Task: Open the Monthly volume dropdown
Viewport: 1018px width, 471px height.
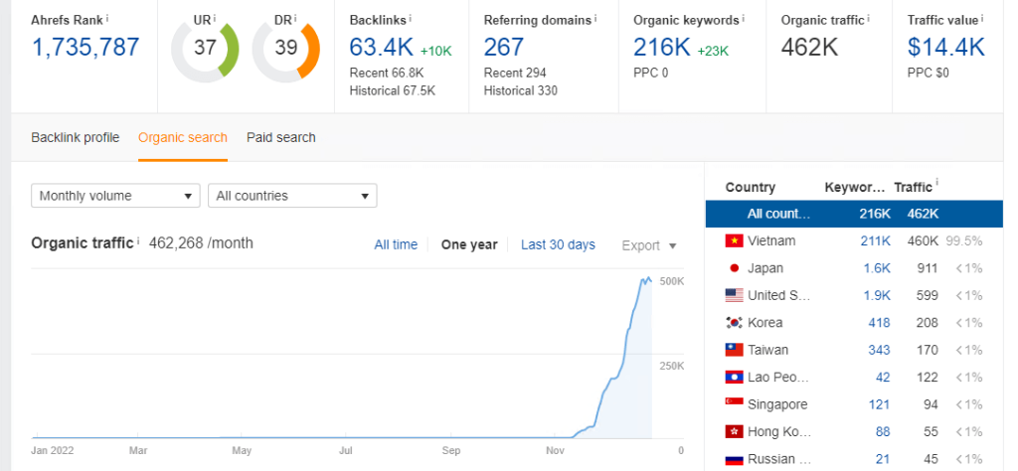Action: (x=115, y=196)
